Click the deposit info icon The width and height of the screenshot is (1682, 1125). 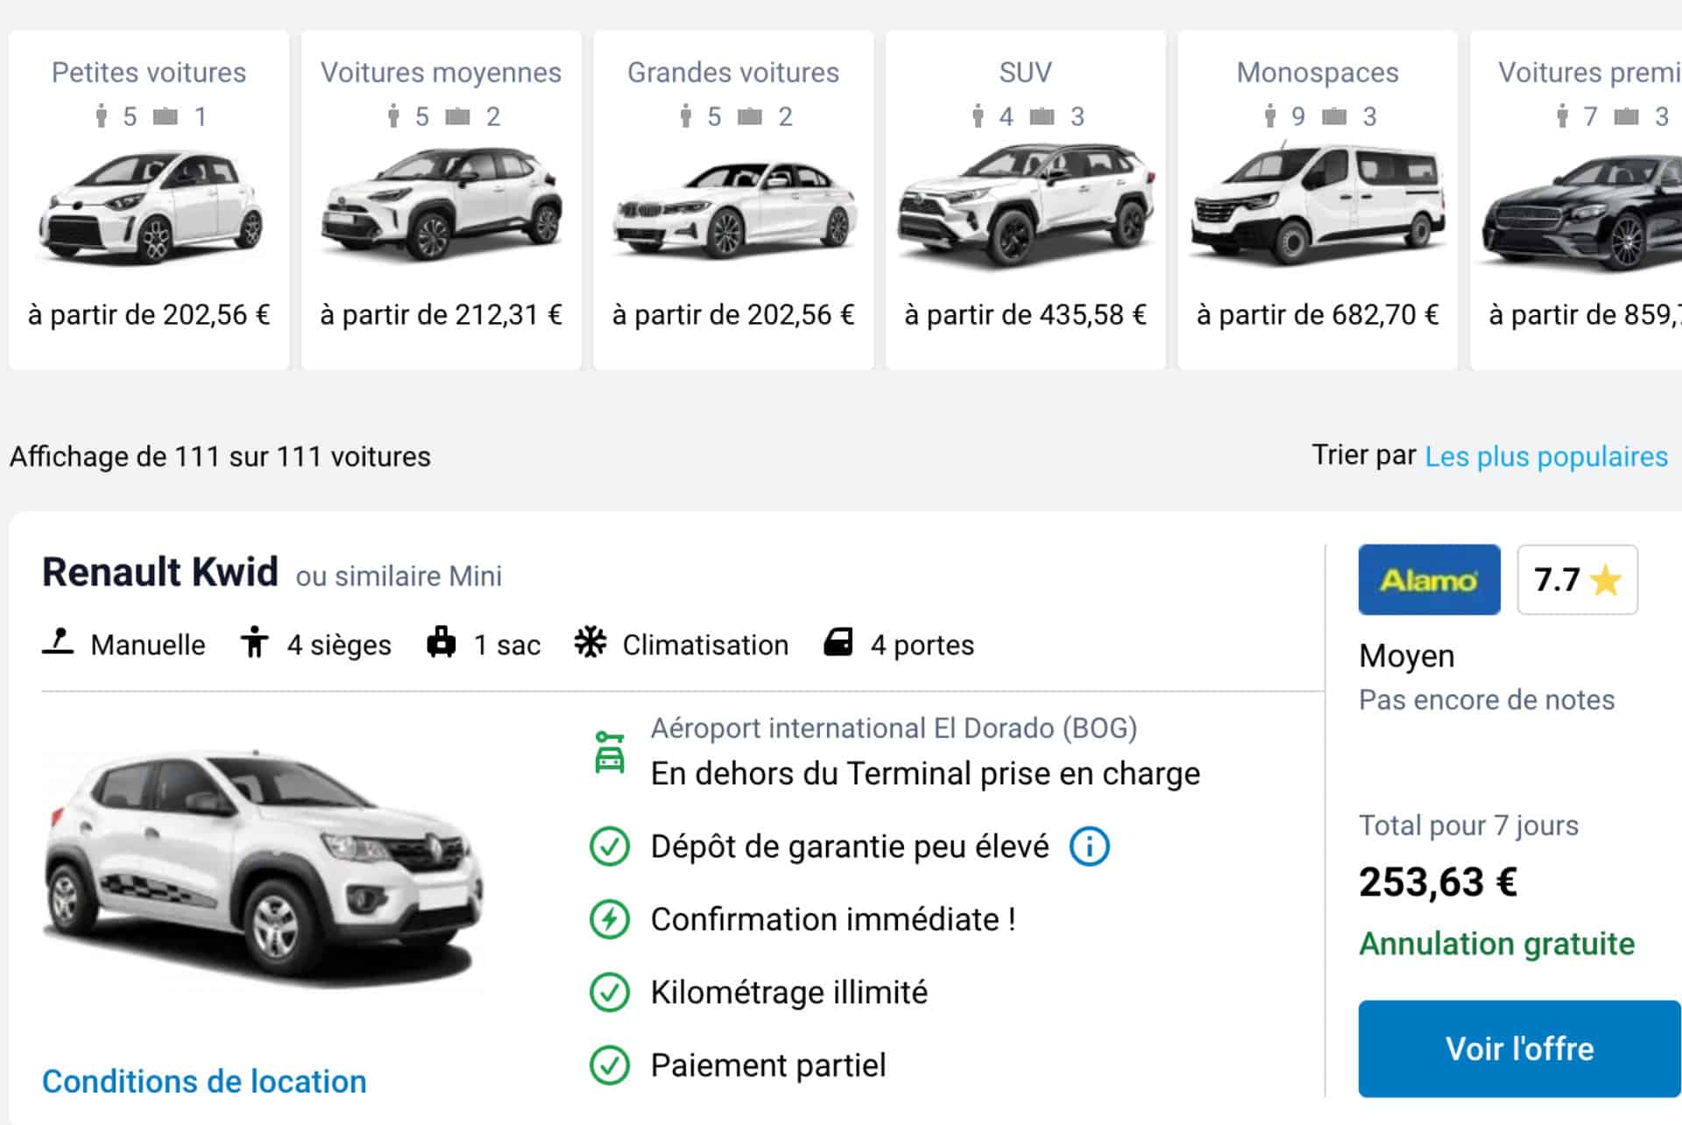coord(1089,847)
